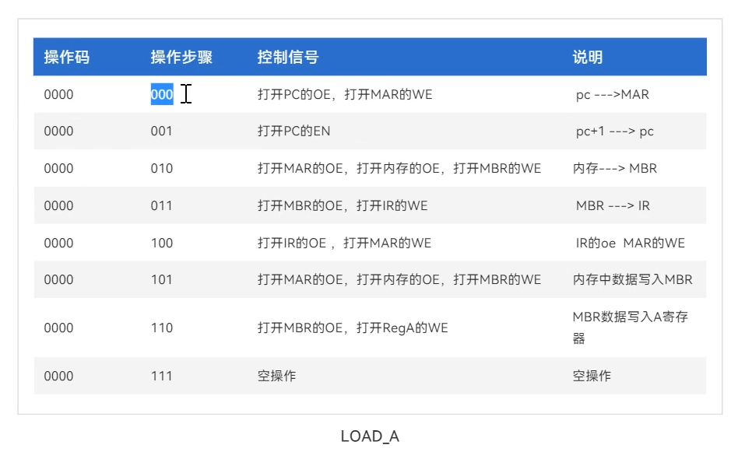Screen dimensions: 738x459
Task: Click the 操作步骤 column header
Action: pos(181,58)
